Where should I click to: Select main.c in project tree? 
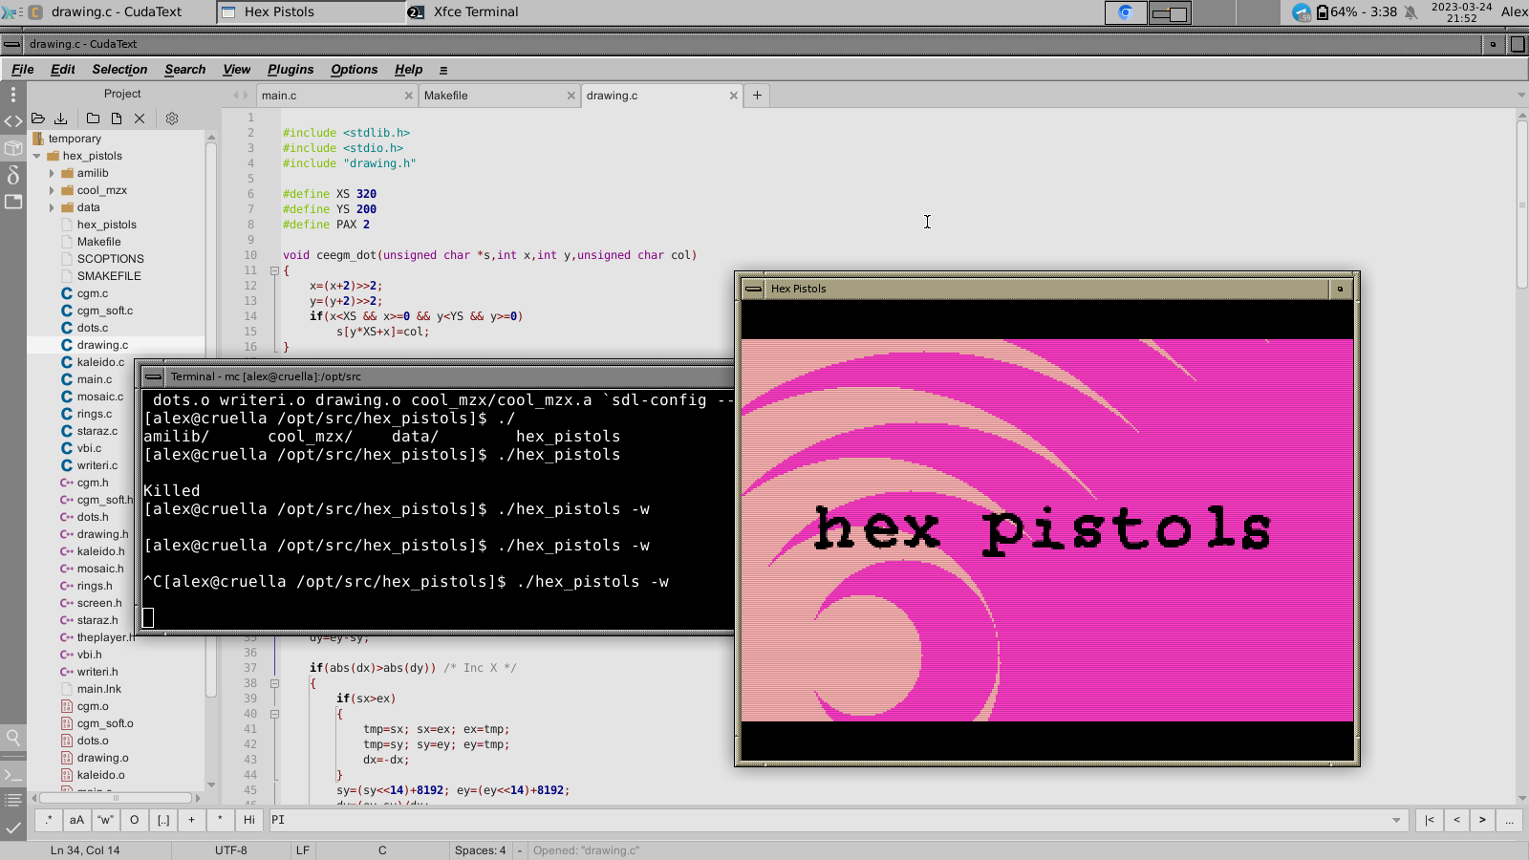point(94,379)
